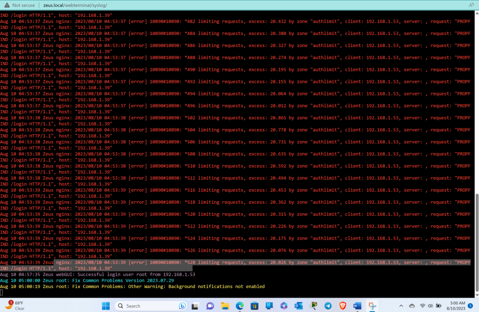479x312 pixels.
Task: Click the 'excess: 20.865' value
Action: click(267, 118)
